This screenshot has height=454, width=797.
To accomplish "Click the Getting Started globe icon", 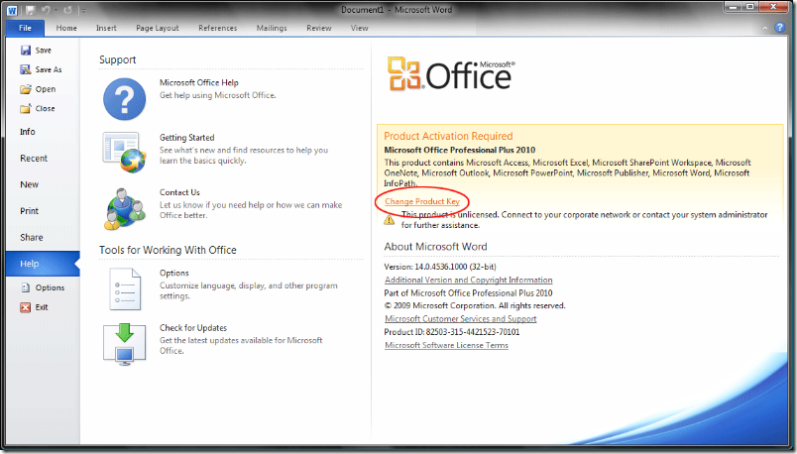I will click(125, 153).
